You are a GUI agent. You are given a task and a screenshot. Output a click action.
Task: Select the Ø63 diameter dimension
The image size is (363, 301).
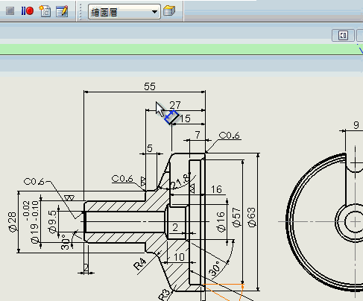click(x=251, y=217)
